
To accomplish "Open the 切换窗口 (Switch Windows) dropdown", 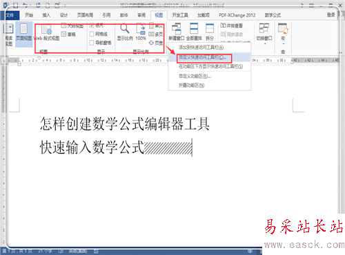I will [264, 34].
